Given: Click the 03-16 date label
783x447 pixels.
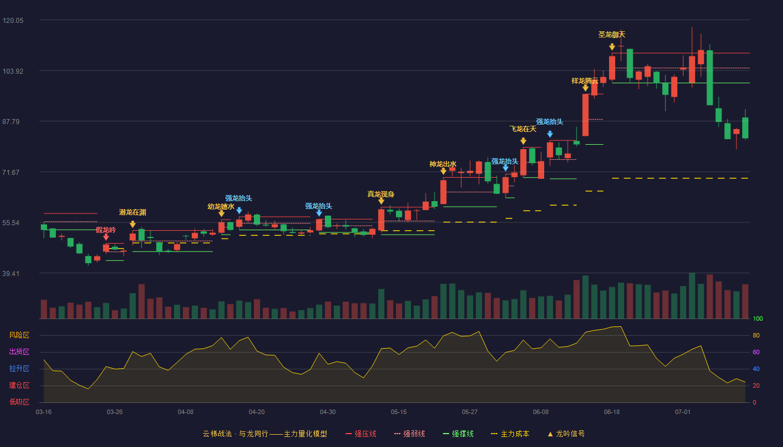Looking at the screenshot, I should [x=44, y=412].
